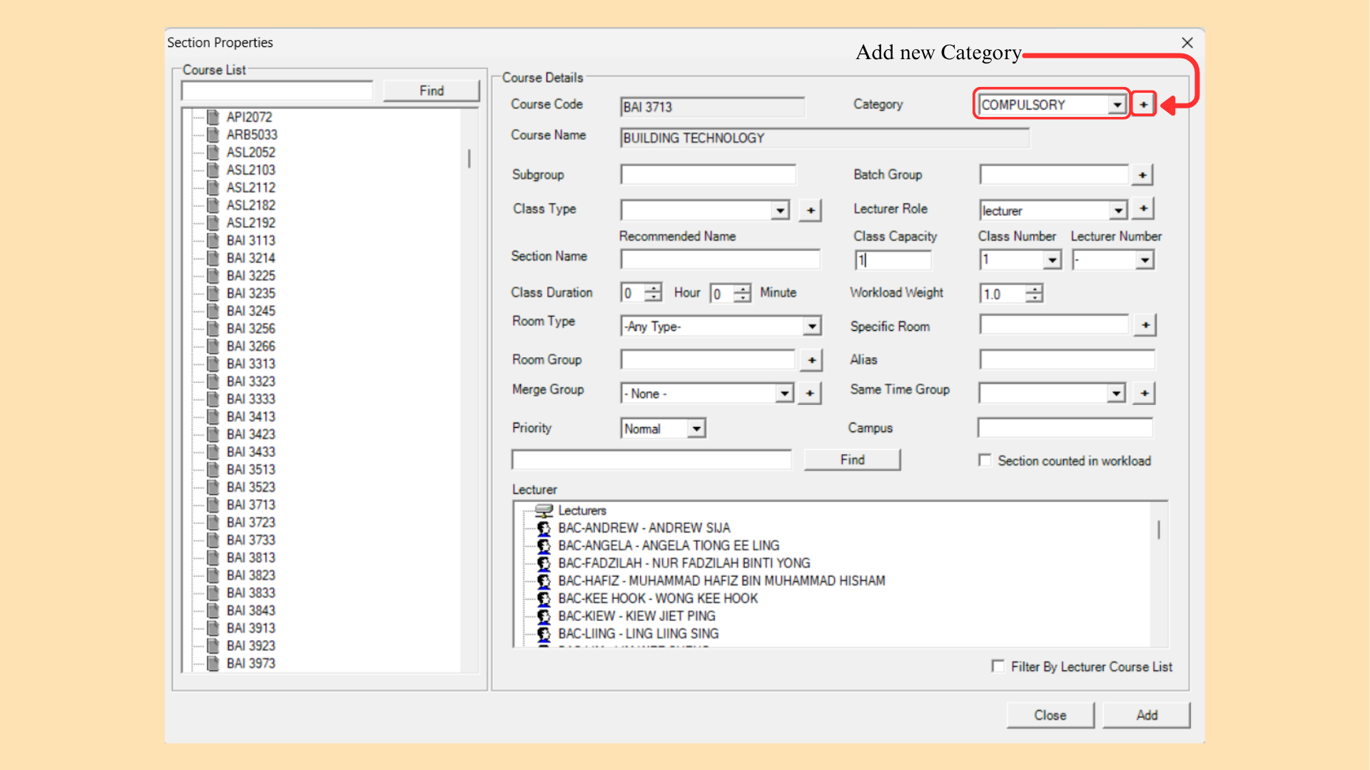Click the Section Name input field

[720, 260]
